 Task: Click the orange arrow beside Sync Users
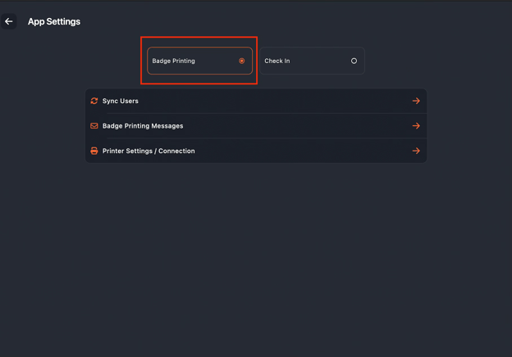tap(416, 102)
